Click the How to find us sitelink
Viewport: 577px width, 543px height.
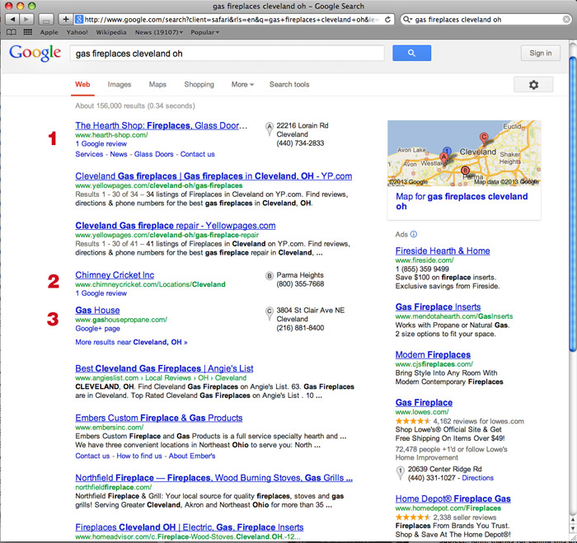point(139,456)
